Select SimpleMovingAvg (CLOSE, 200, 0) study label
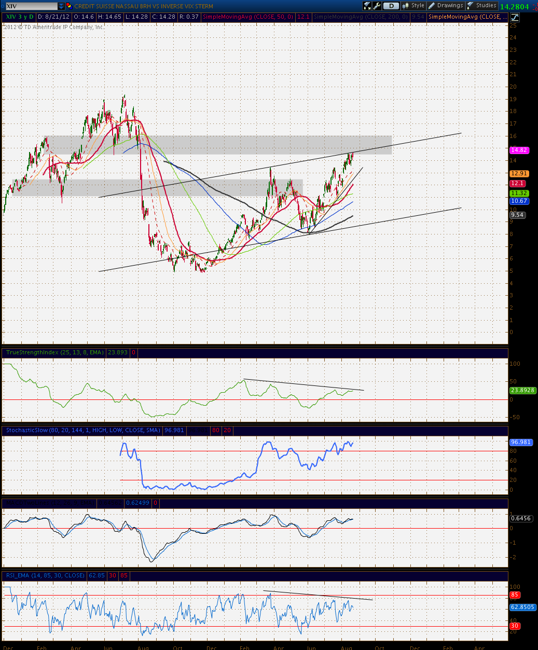The width and height of the screenshot is (538, 650). click(x=361, y=17)
